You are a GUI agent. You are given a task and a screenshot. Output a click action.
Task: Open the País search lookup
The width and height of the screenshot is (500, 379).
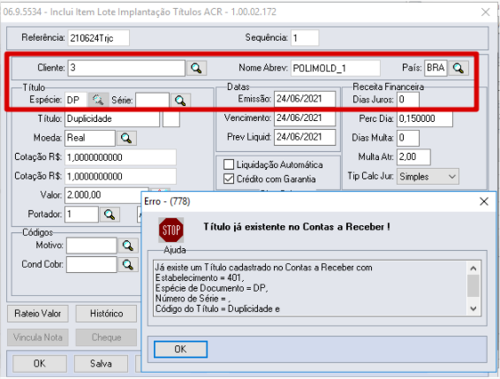click(x=458, y=68)
